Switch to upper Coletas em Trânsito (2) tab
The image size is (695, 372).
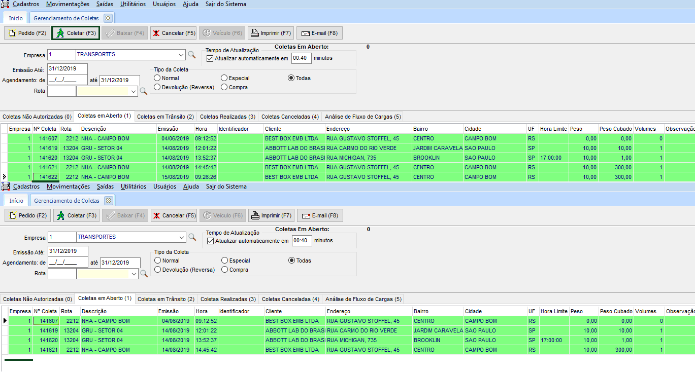point(166,117)
